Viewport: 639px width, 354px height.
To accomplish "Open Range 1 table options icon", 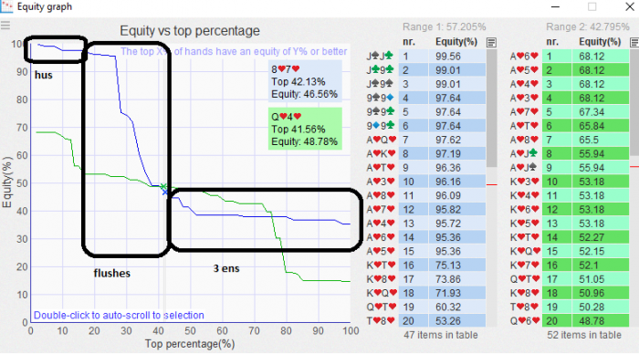I will point(491,42).
